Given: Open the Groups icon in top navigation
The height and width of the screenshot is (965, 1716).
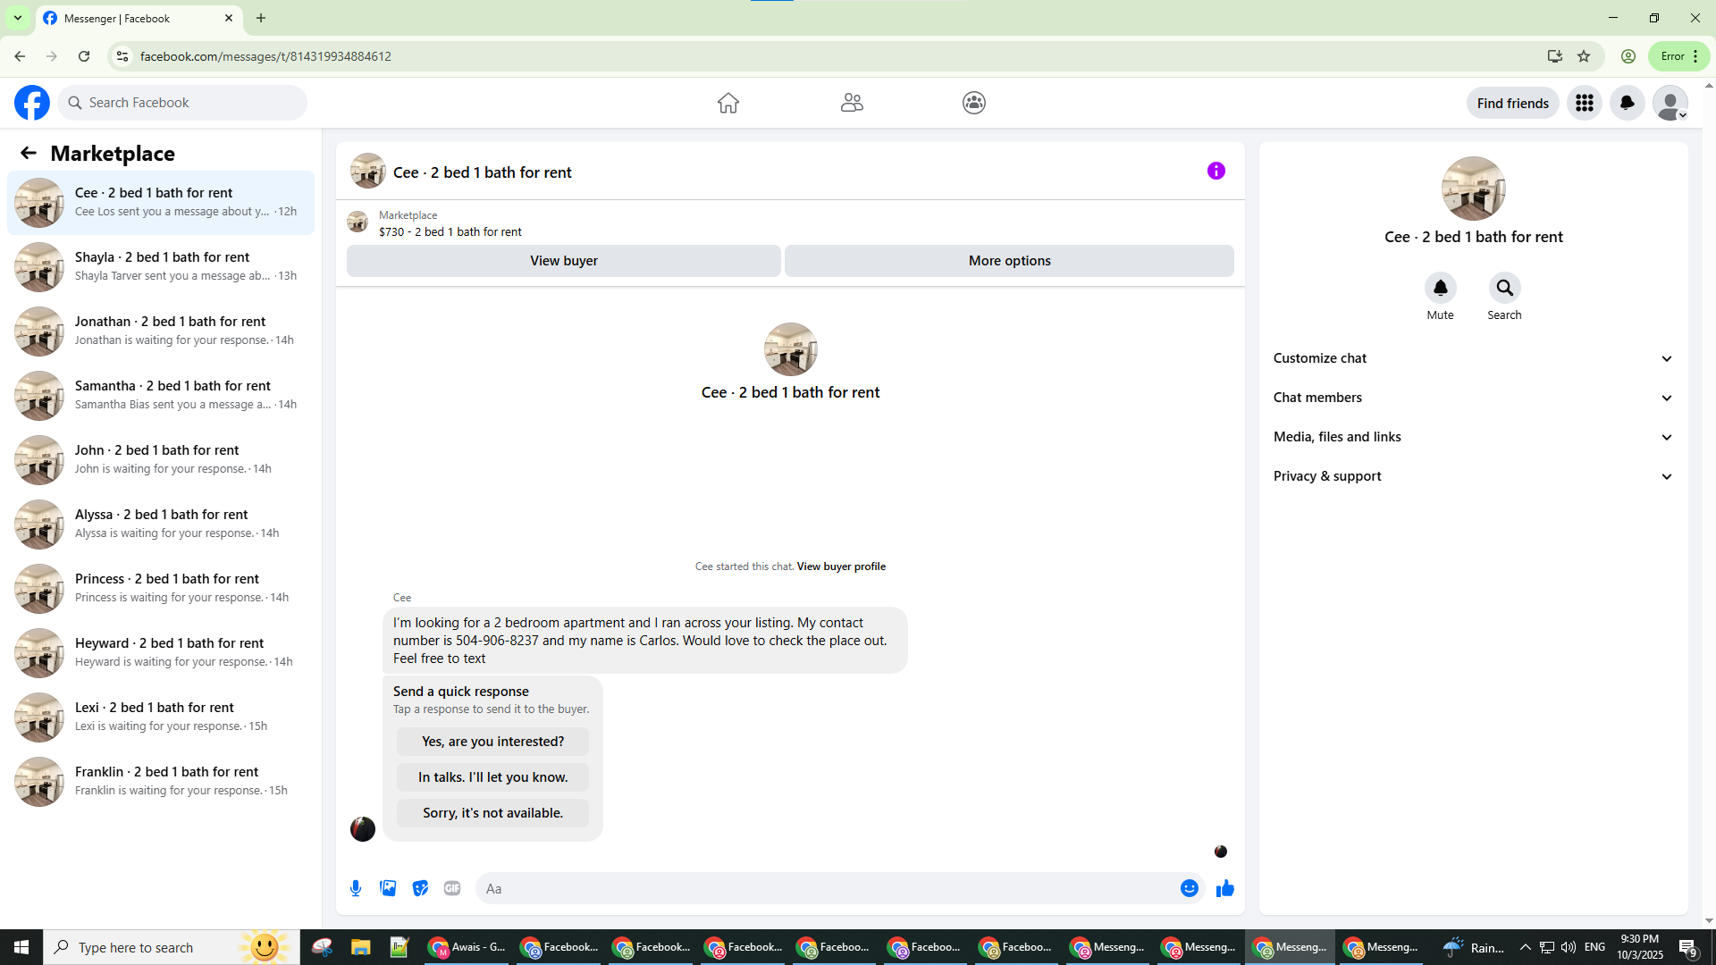Looking at the screenshot, I should [x=974, y=103].
